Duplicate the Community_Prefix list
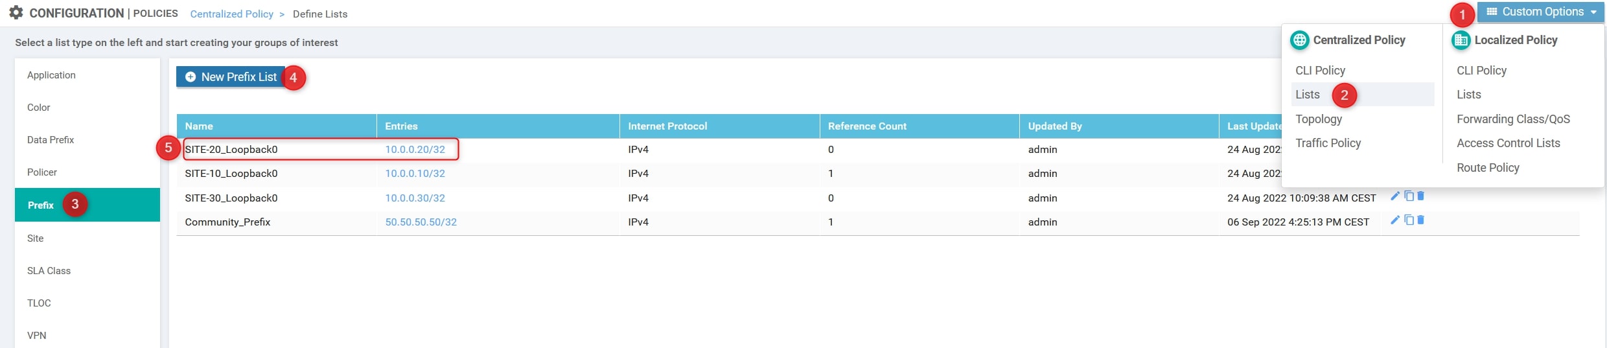This screenshot has width=1607, height=348. (1409, 220)
